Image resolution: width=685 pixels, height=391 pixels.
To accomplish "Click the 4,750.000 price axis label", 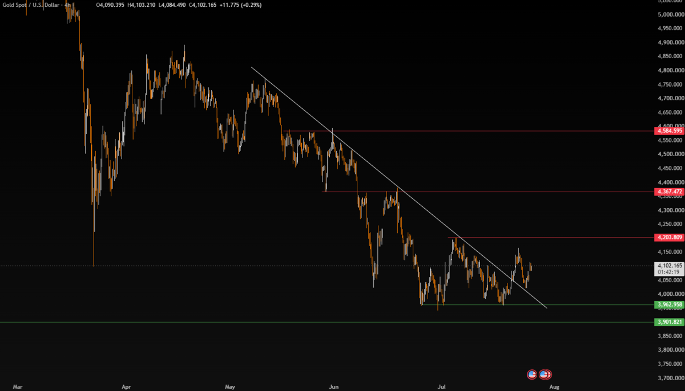I will pos(670,84).
